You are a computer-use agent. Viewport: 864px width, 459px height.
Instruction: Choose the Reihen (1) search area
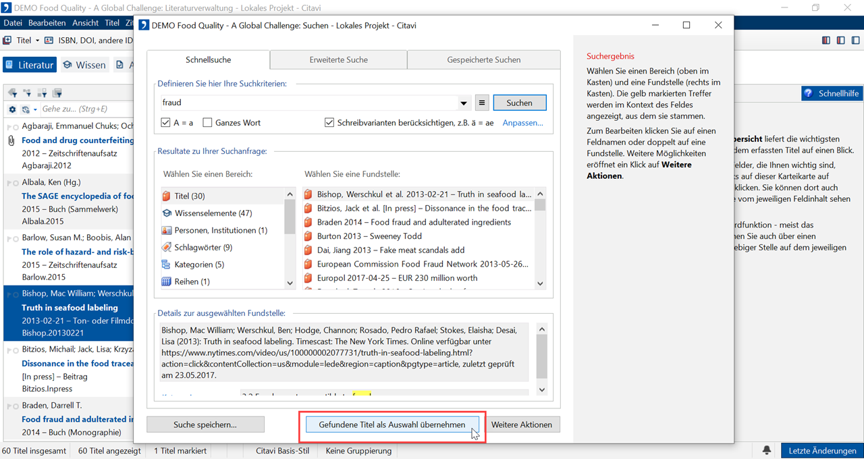pyautogui.click(x=192, y=281)
